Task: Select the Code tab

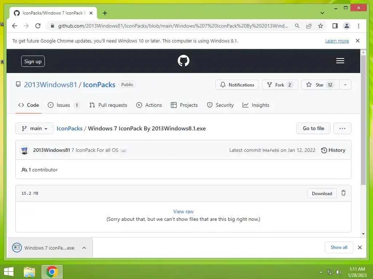Action: click(x=28, y=105)
